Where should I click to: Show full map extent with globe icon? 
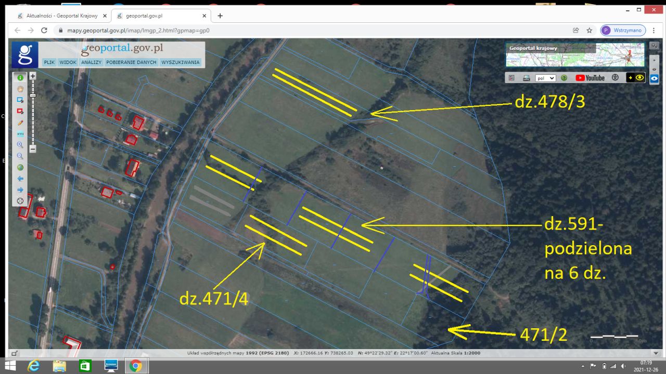point(20,167)
